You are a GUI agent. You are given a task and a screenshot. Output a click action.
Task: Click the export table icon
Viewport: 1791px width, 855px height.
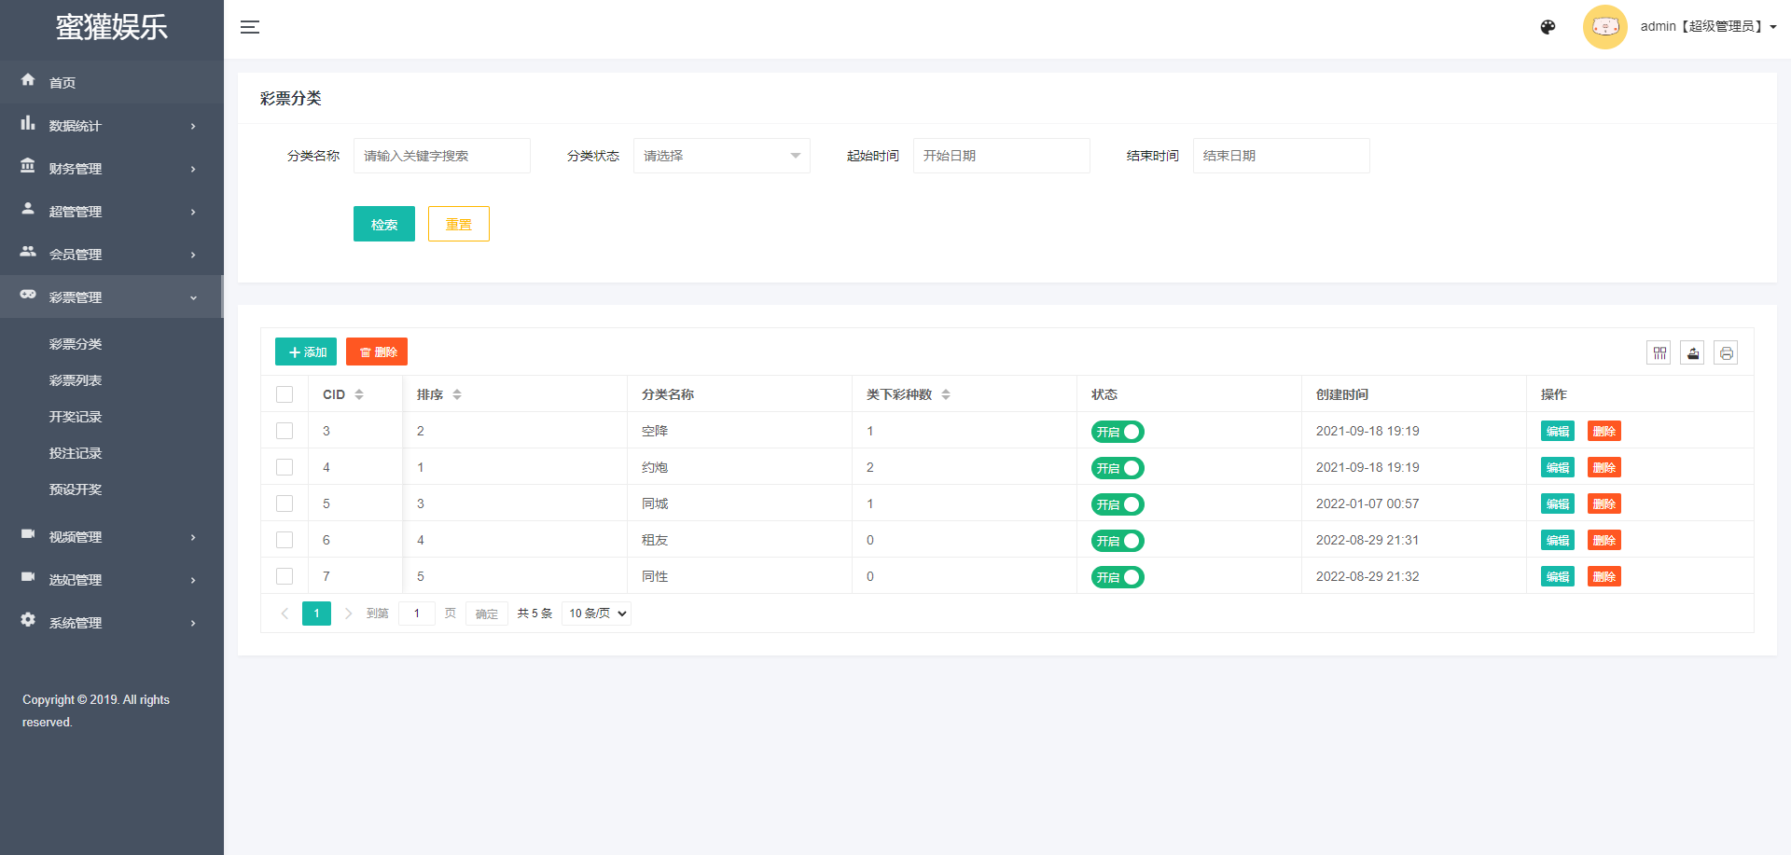click(x=1692, y=352)
